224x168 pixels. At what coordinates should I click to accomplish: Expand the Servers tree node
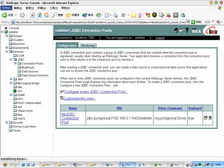tap(6, 36)
